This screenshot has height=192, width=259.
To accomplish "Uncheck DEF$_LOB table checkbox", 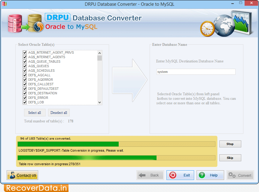I will click(x=25, y=102).
